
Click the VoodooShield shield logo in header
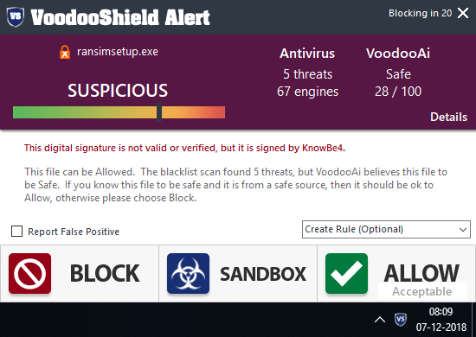pos(16,16)
